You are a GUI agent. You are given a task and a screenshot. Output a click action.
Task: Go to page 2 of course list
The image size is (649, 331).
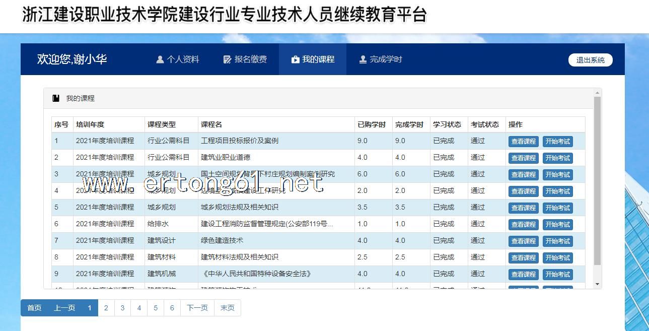(106, 308)
